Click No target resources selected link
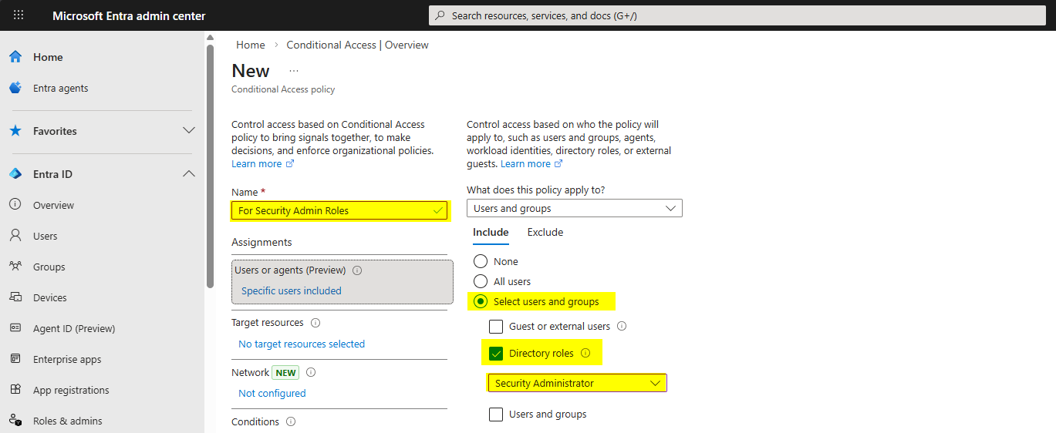 click(x=302, y=344)
